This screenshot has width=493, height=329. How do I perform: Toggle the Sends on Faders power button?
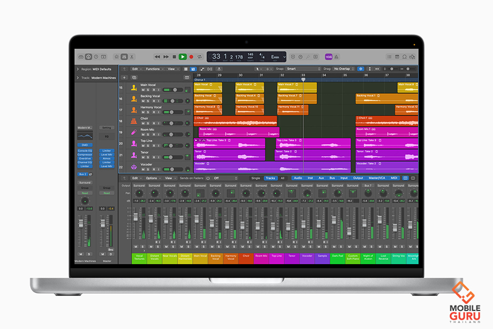[208, 178]
